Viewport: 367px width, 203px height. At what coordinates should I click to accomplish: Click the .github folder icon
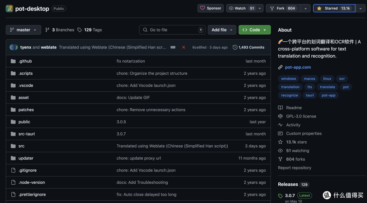click(13, 61)
